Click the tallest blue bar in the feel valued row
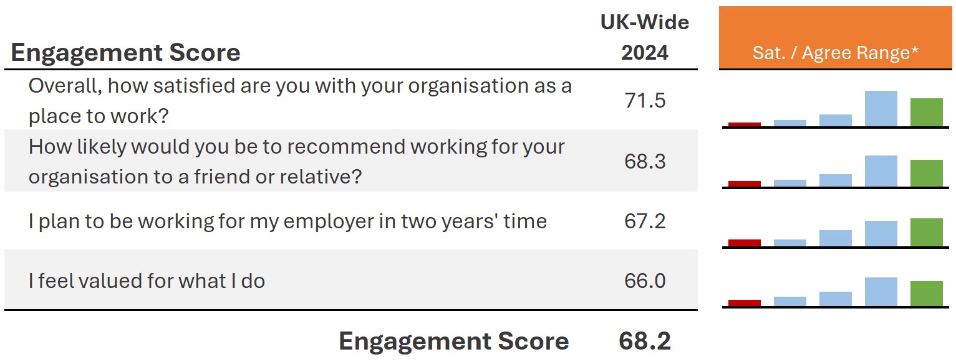956x362 pixels. (x=881, y=292)
